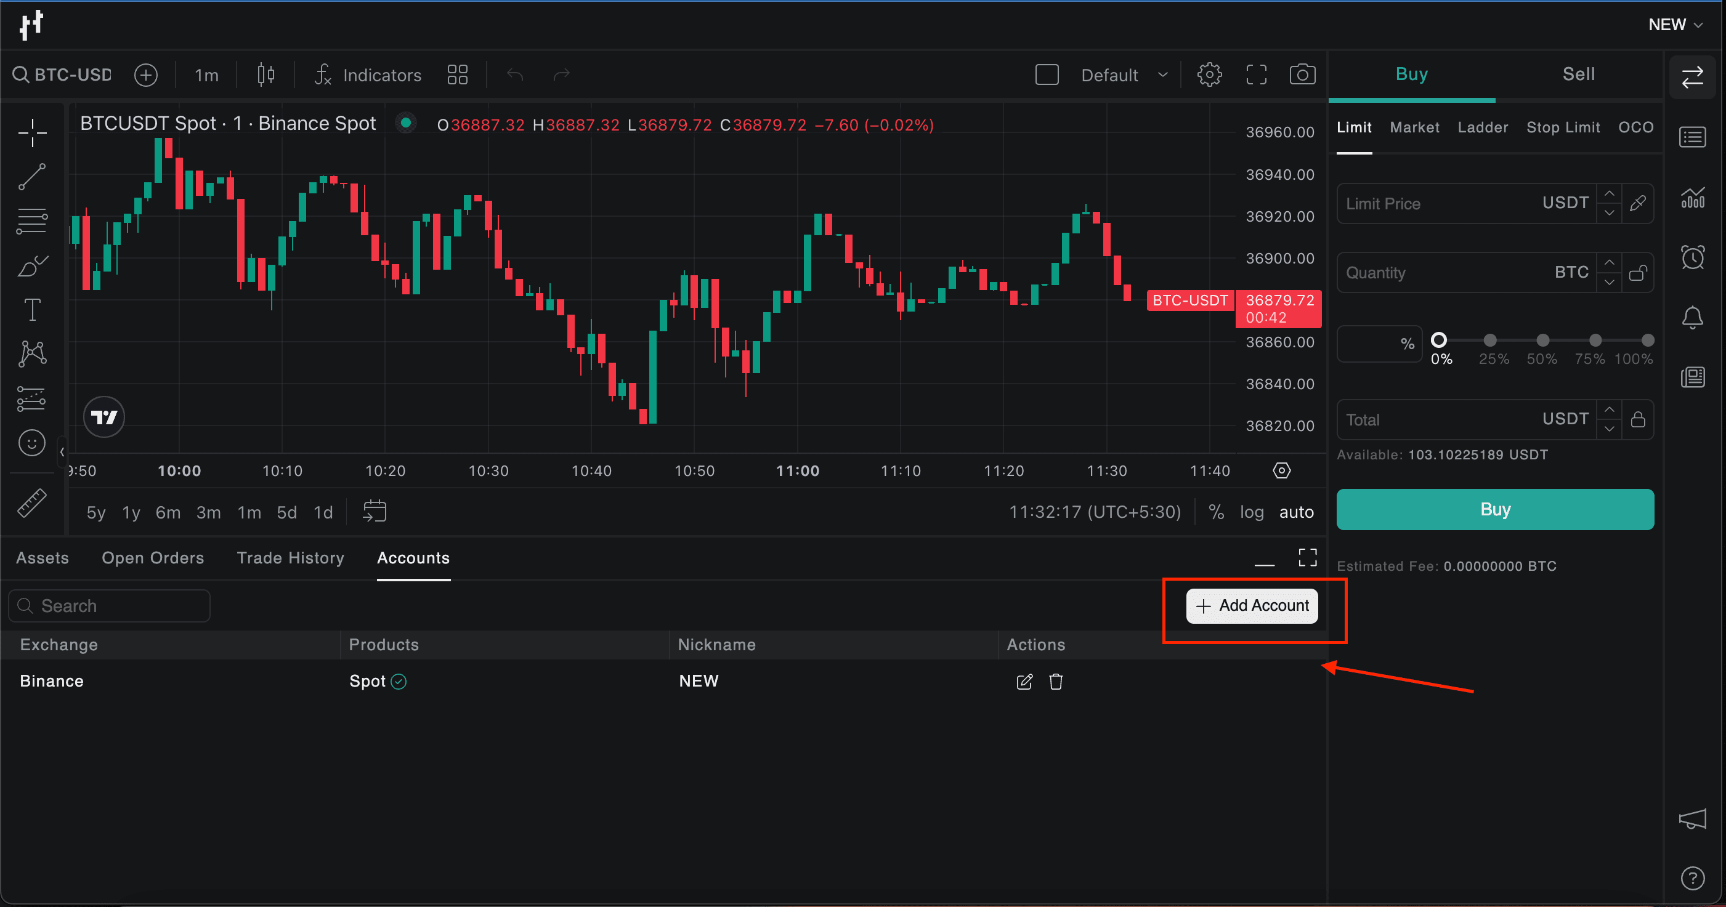Expand the Default layout dropdown
This screenshot has width=1726, height=907.
pyautogui.click(x=1162, y=75)
